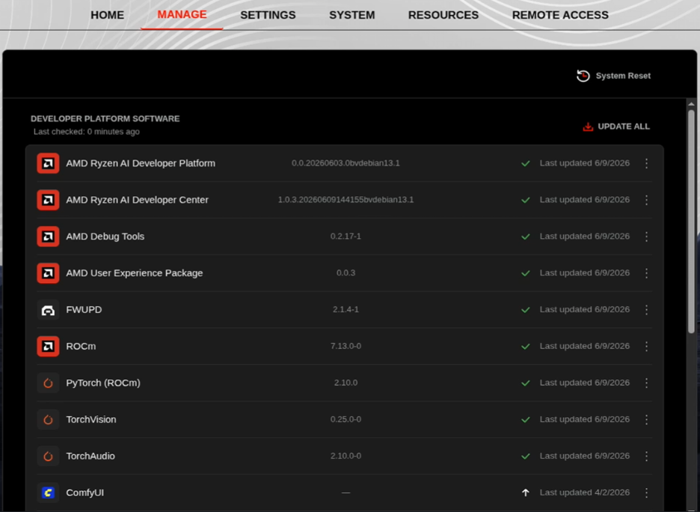Click version '0.0.3' of User Experience Package
This screenshot has width=700, height=512.
point(346,273)
